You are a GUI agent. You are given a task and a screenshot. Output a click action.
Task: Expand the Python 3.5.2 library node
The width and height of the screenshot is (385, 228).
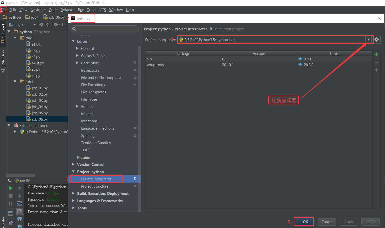tap(15, 132)
